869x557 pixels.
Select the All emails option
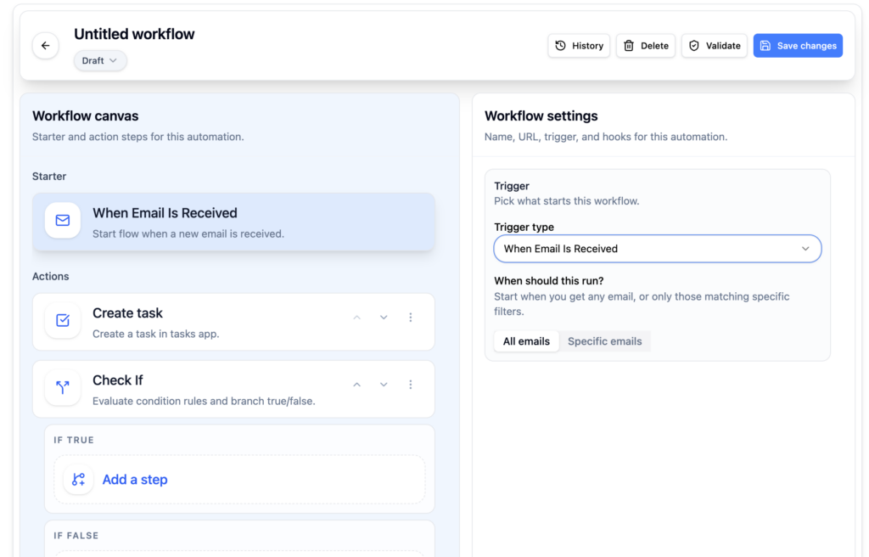pos(526,341)
